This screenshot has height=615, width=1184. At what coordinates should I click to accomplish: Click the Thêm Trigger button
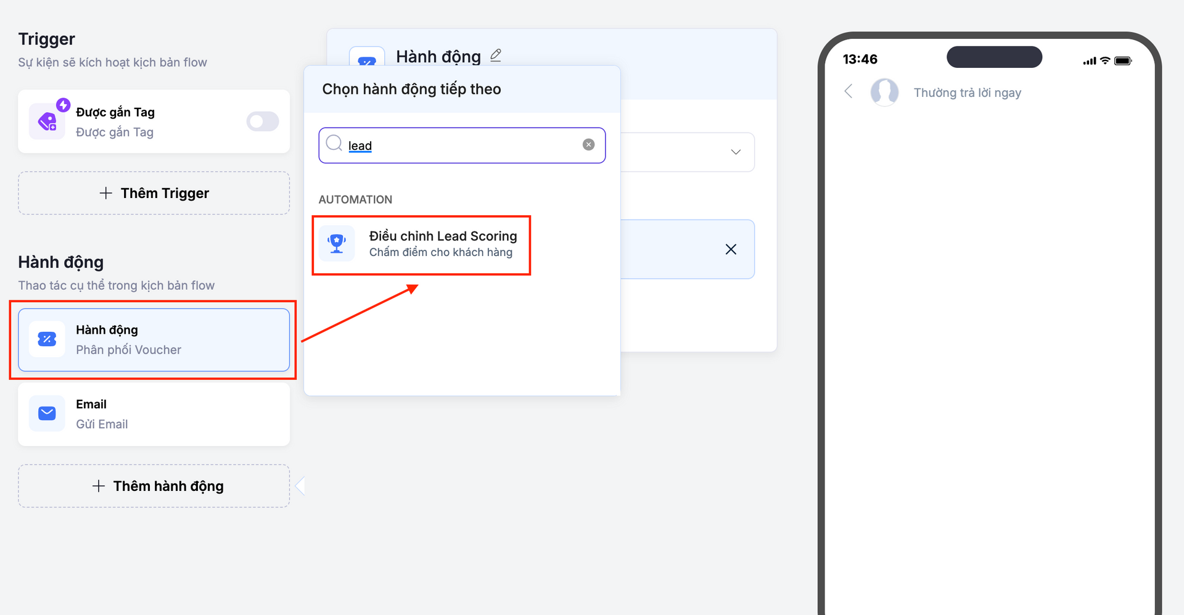coord(154,193)
